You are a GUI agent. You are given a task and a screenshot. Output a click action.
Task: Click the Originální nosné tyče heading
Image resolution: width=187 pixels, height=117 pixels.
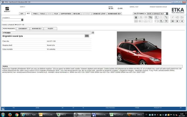tap(13, 36)
